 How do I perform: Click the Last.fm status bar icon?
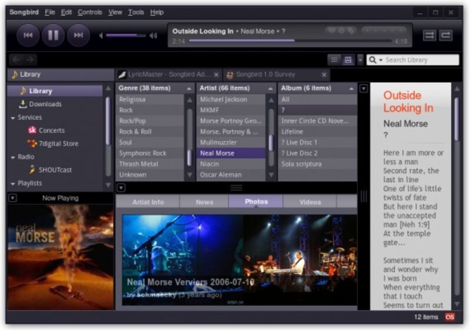[x=450, y=317]
